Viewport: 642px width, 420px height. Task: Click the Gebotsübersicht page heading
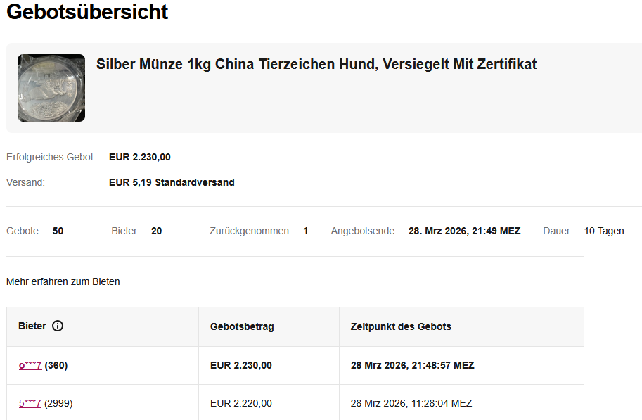(88, 12)
